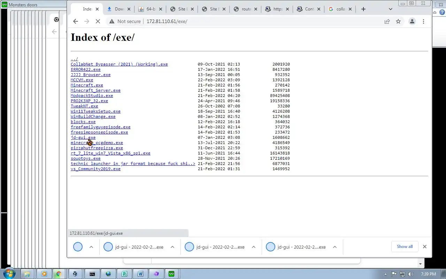Open Action Center flag icon

[x=394, y=274]
